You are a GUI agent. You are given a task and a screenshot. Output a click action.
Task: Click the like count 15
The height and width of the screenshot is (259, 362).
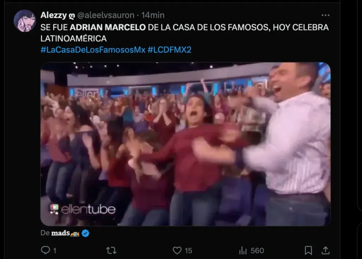pos(188,251)
